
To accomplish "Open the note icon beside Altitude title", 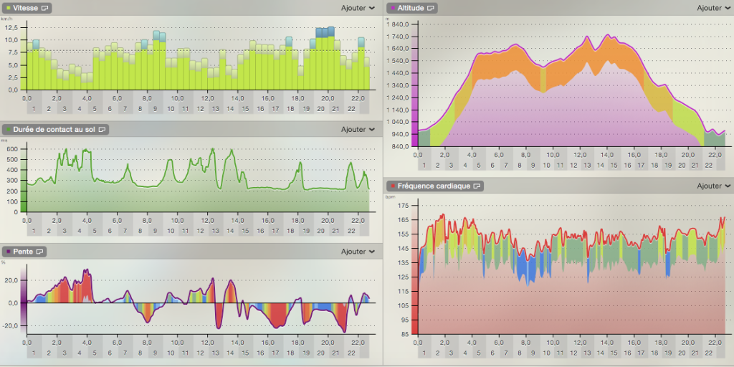I will (x=431, y=8).
